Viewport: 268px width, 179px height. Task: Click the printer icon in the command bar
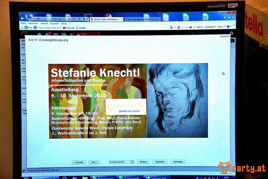191,27
